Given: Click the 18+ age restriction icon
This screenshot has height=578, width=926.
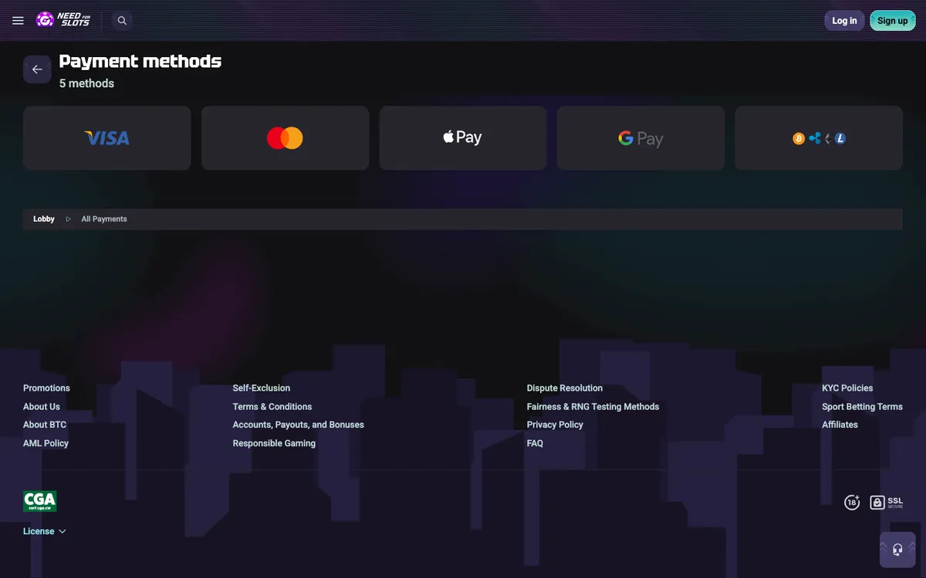Looking at the screenshot, I should tap(852, 502).
